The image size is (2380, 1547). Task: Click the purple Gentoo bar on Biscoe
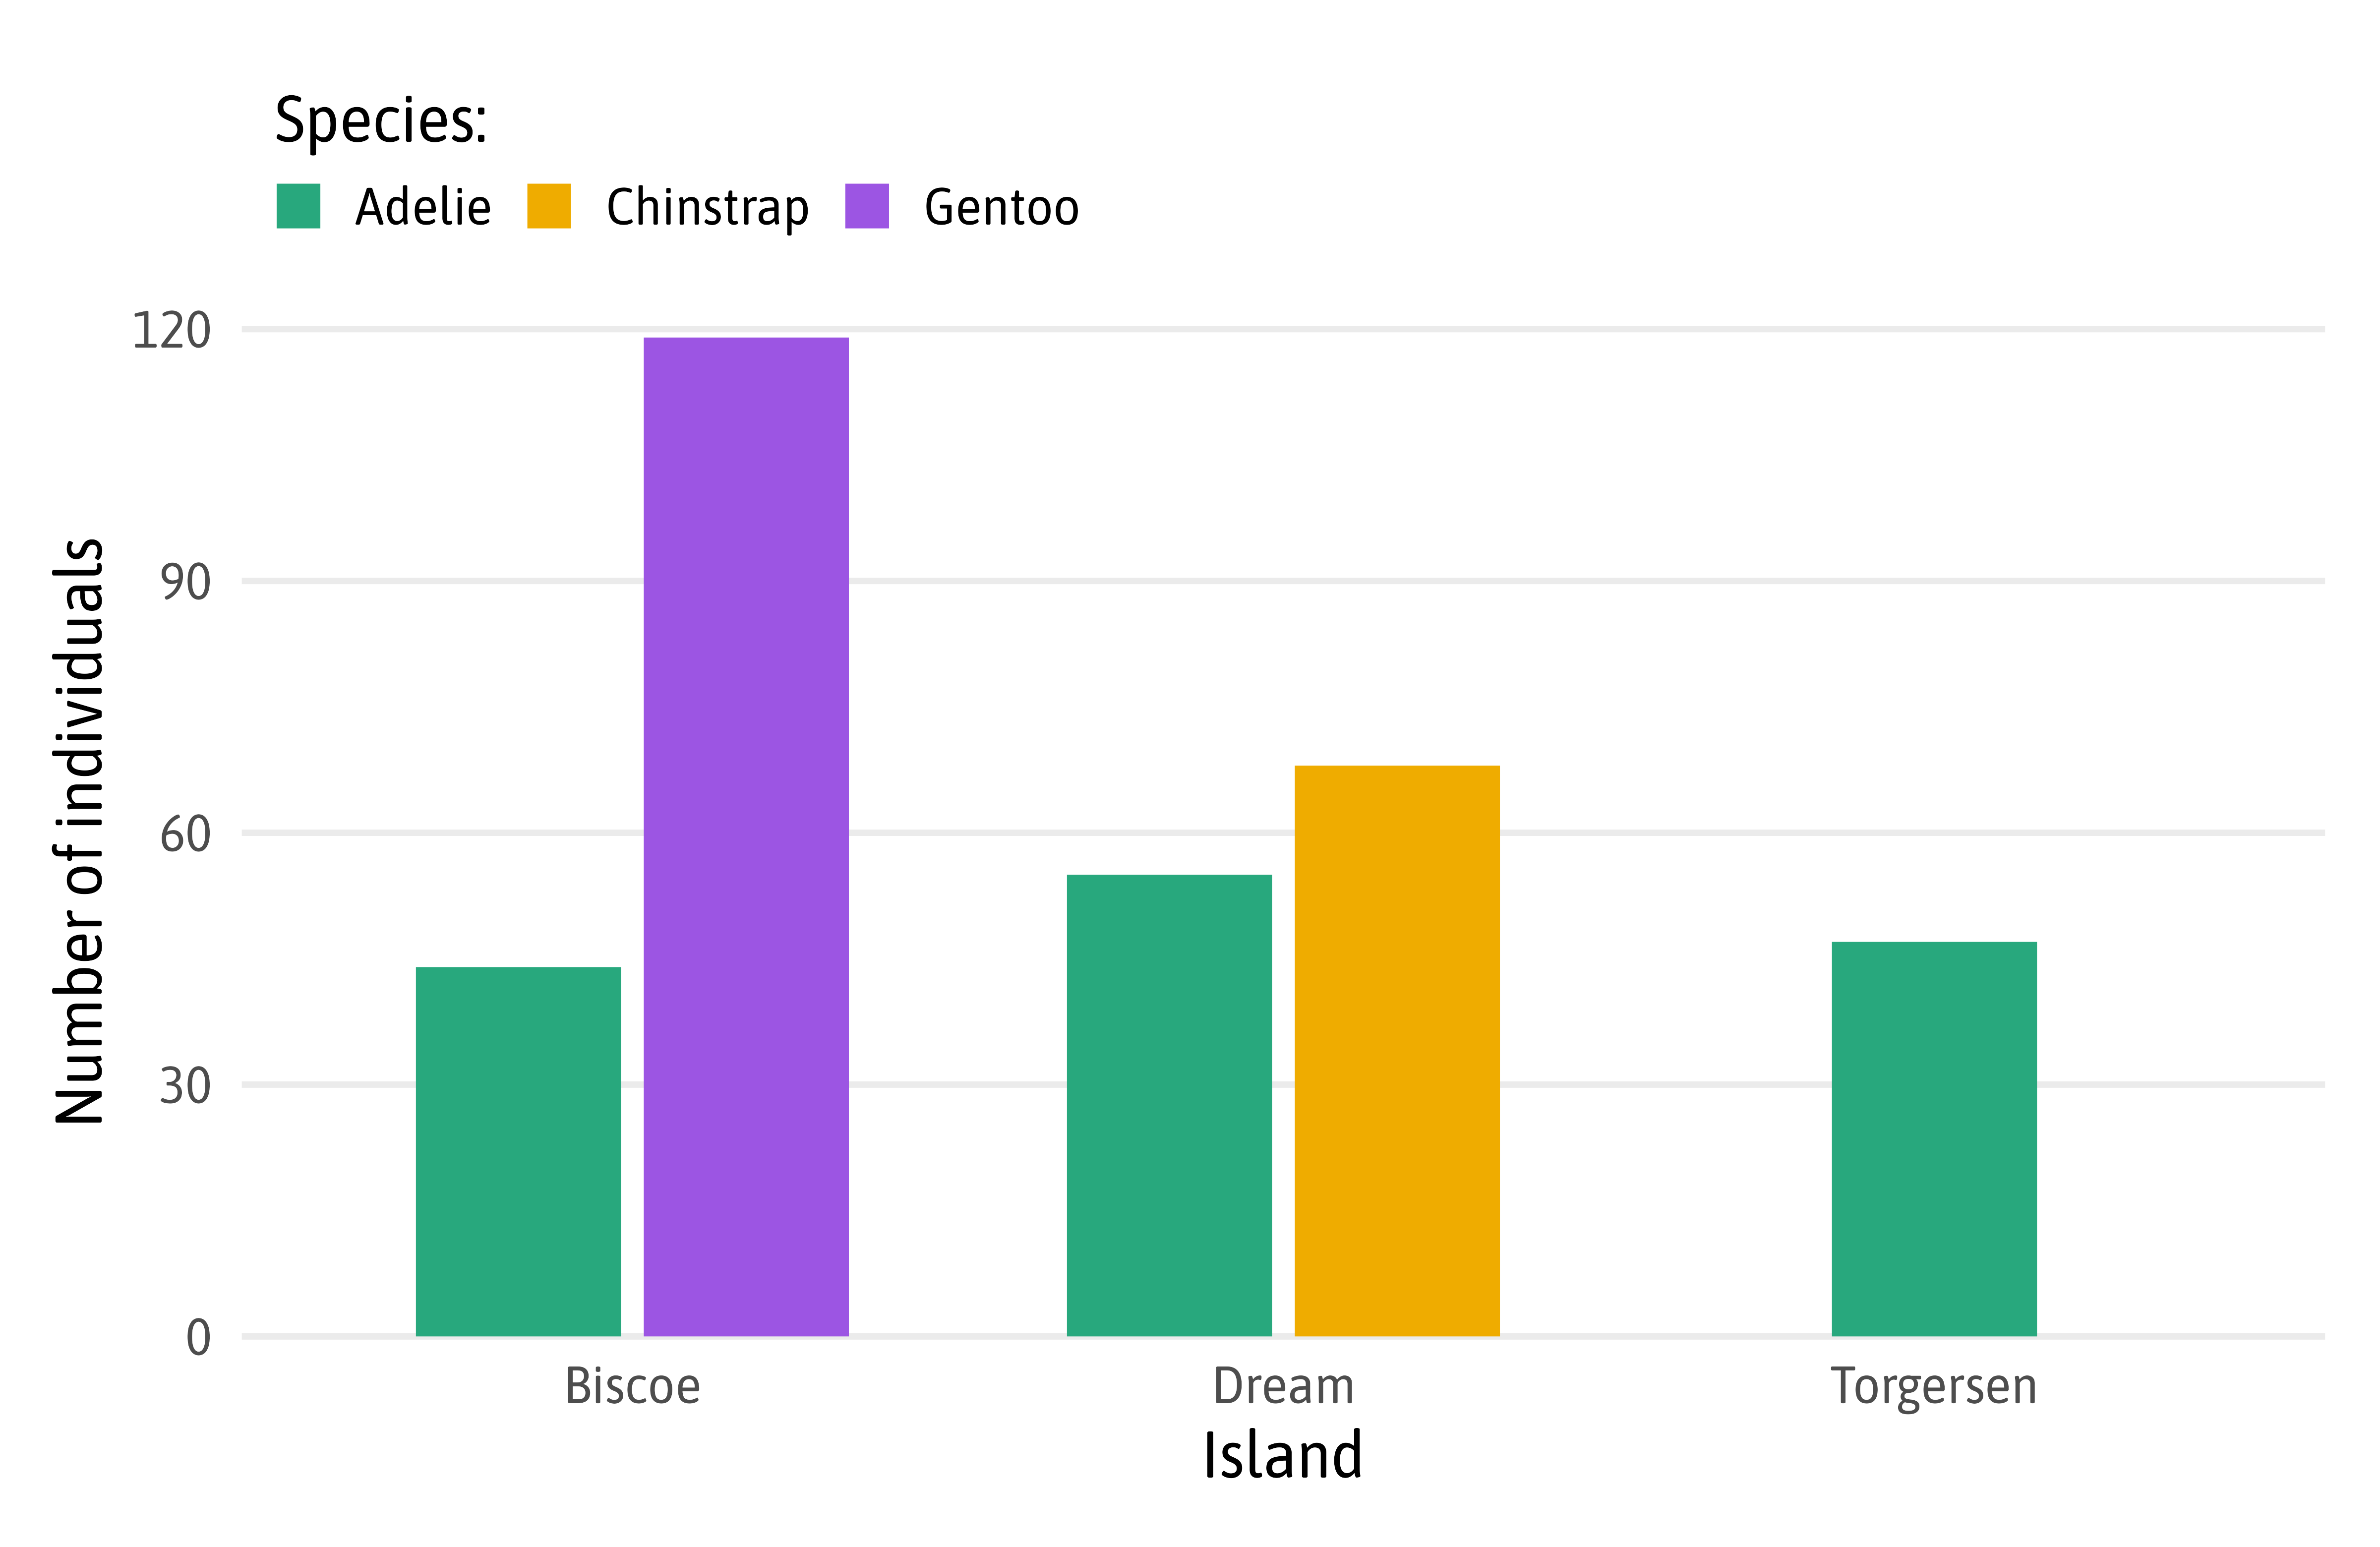pyautogui.click(x=746, y=836)
